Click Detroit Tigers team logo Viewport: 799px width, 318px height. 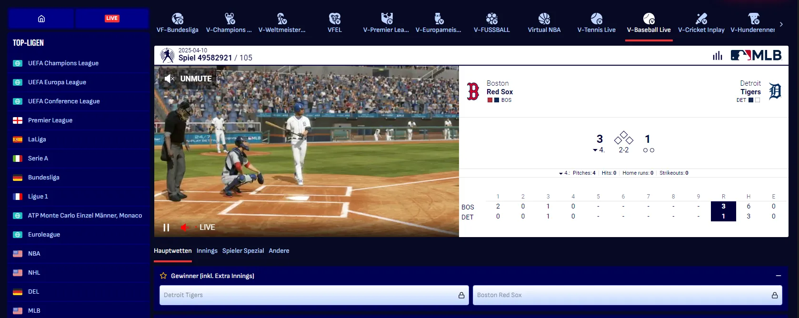(775, 91)
